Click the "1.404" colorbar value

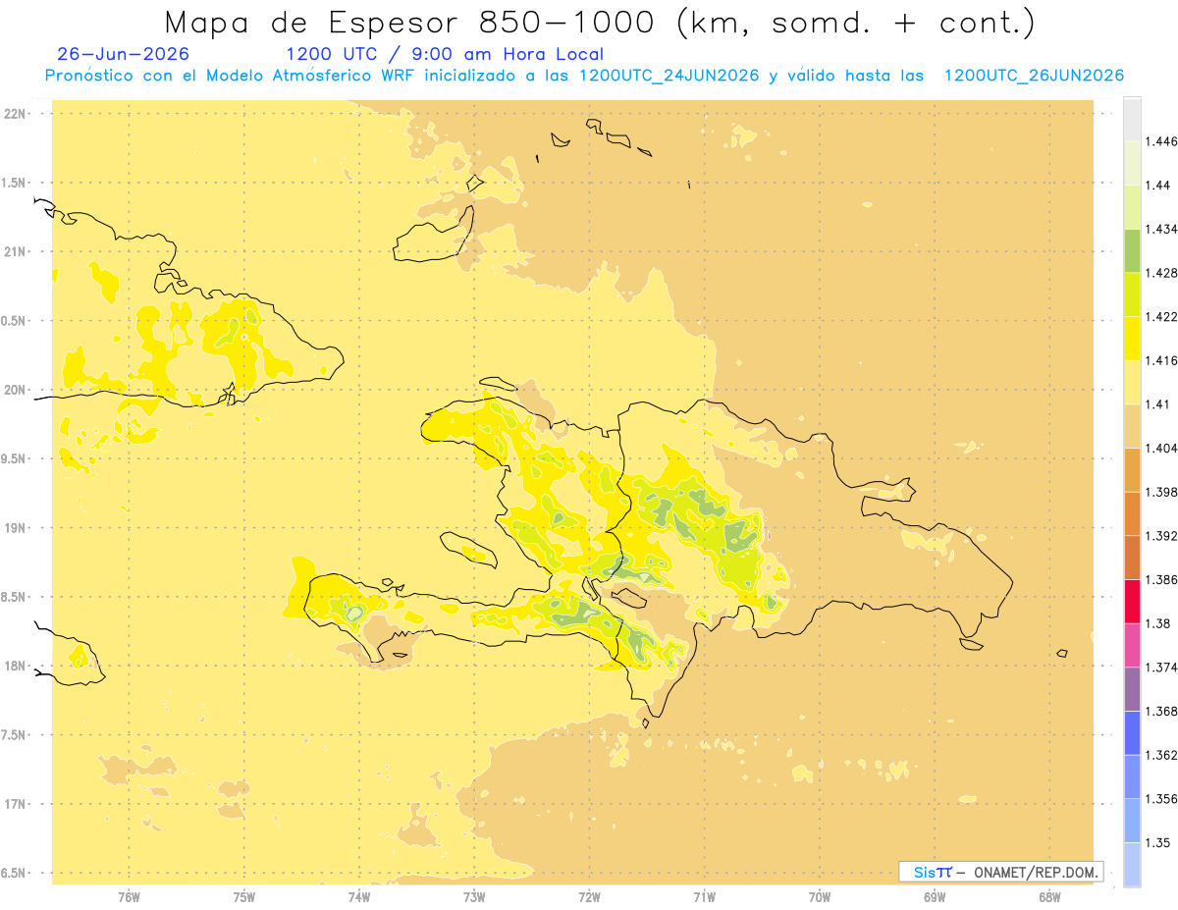coord(1161,448)
